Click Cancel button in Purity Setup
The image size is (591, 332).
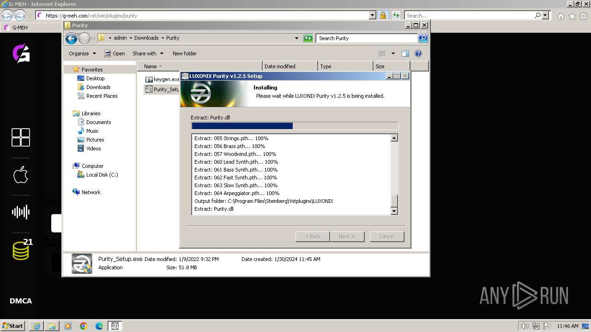(386, 237)
